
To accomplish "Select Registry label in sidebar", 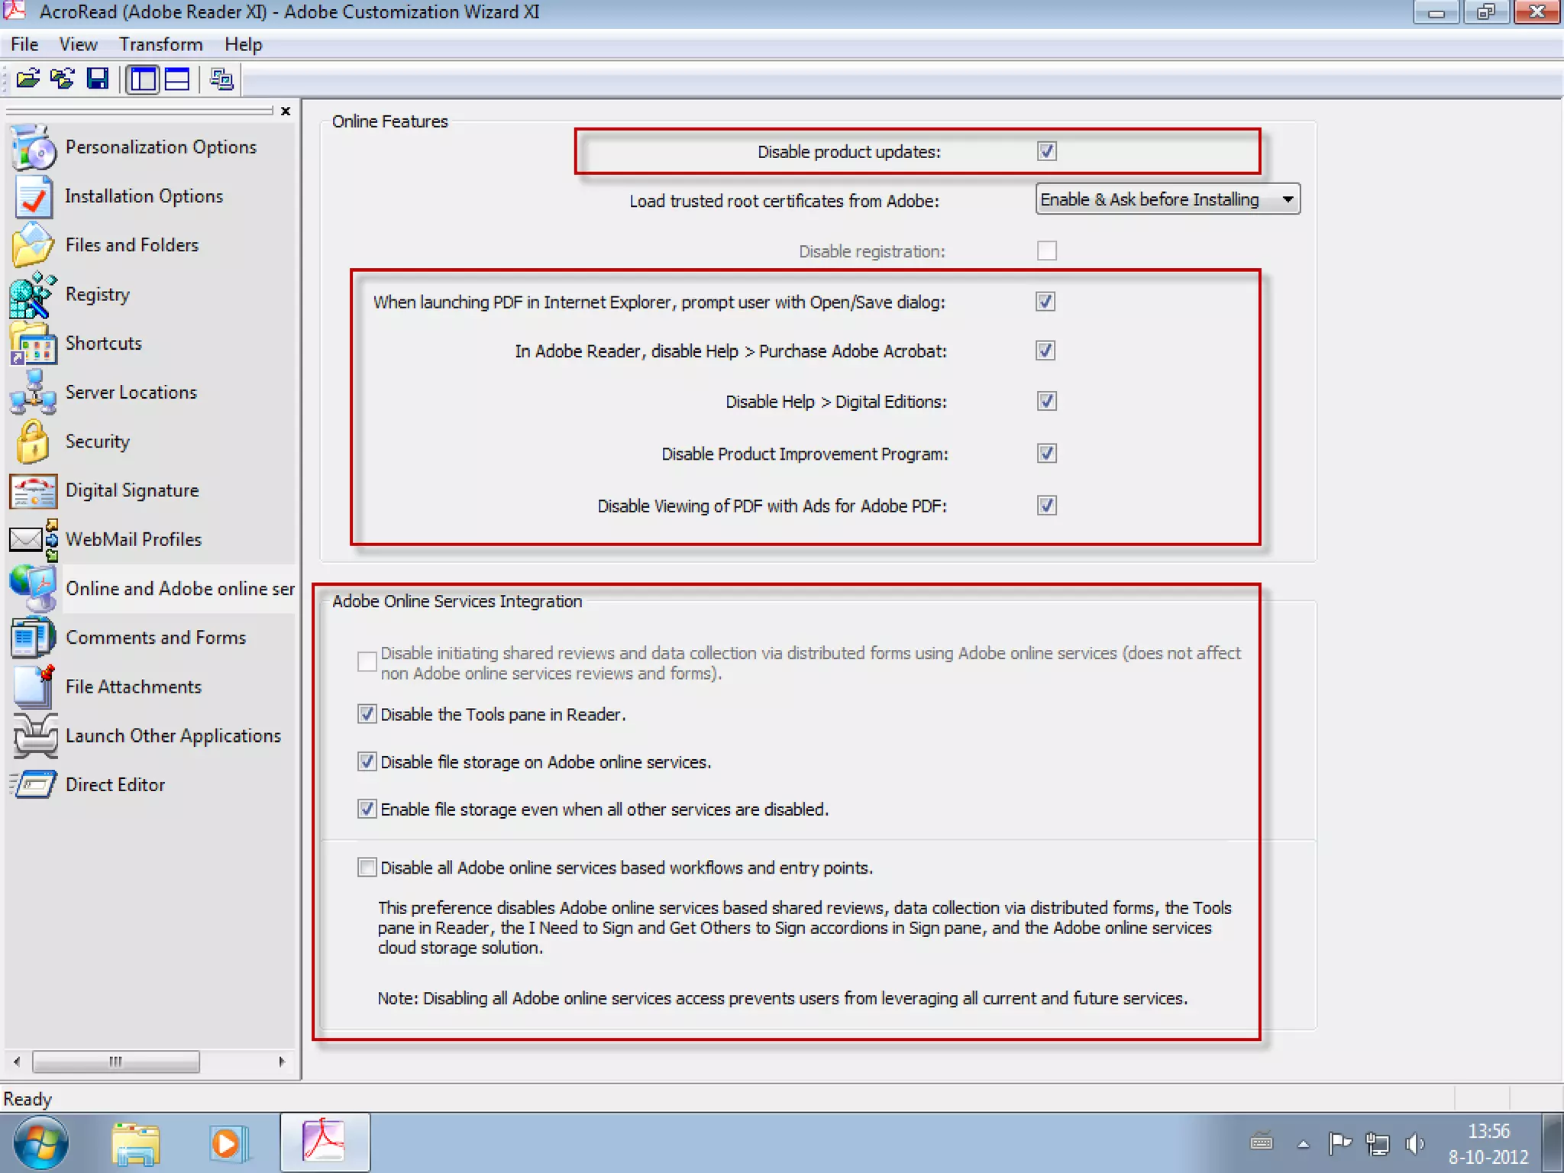I will 98,295.
